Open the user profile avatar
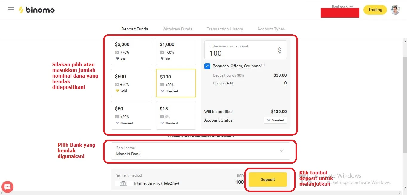 coord(395,10)
